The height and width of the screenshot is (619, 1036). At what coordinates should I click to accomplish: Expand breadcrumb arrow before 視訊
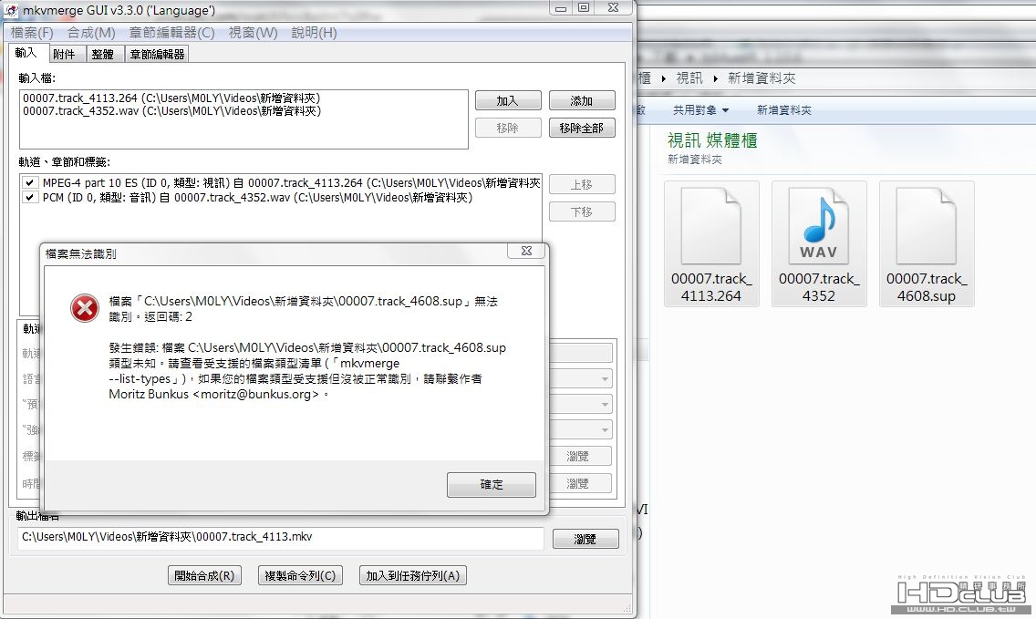tap(664, 78)
